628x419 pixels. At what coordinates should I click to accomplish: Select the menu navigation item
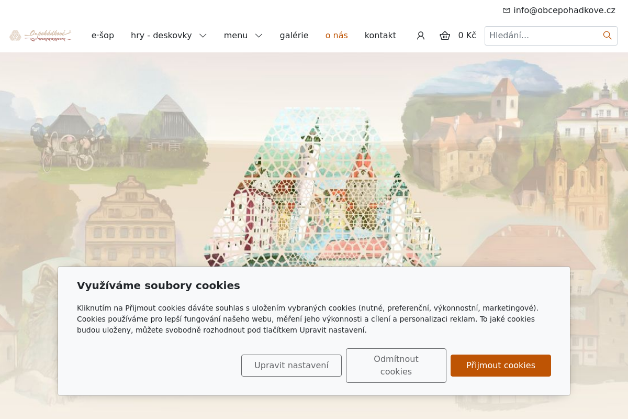tap(235, 36)
